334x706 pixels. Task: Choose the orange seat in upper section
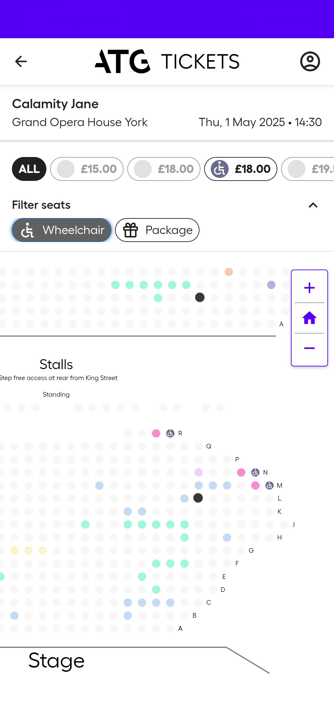click(x=229, y=272)
